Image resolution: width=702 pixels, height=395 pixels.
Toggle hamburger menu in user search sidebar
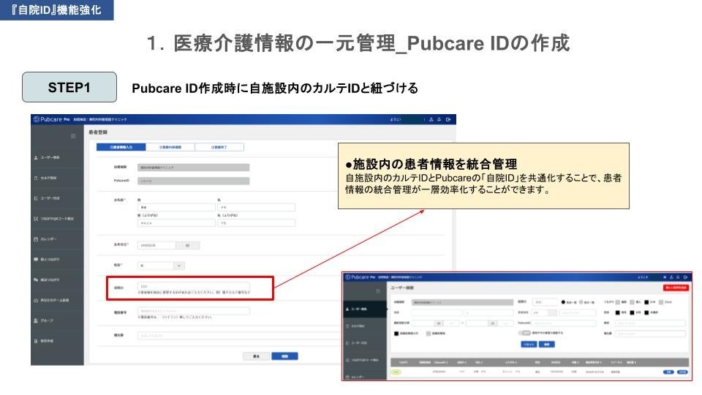point(378,291)
